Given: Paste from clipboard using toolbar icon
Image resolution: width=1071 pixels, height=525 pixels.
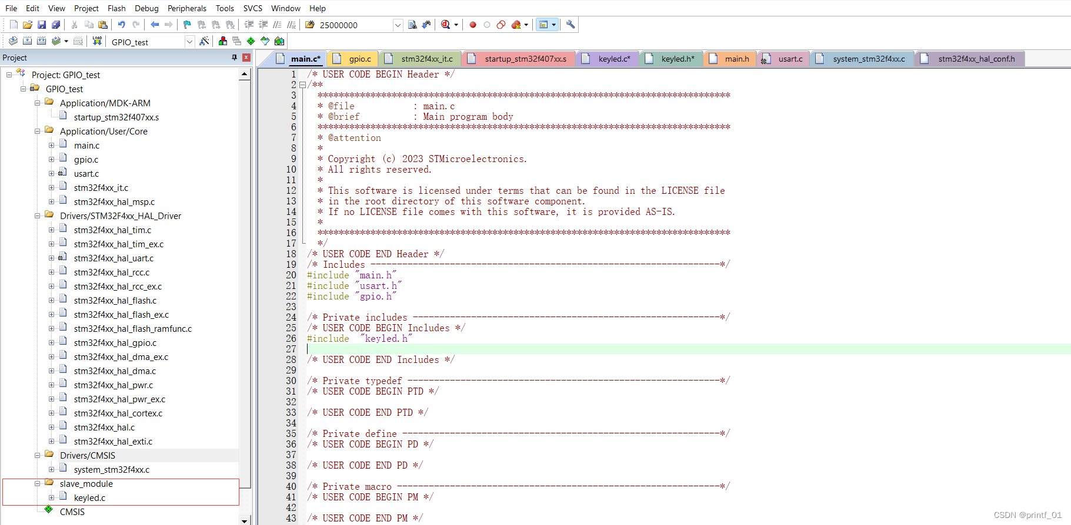Looking at the screenshot, I should (103, 25).
